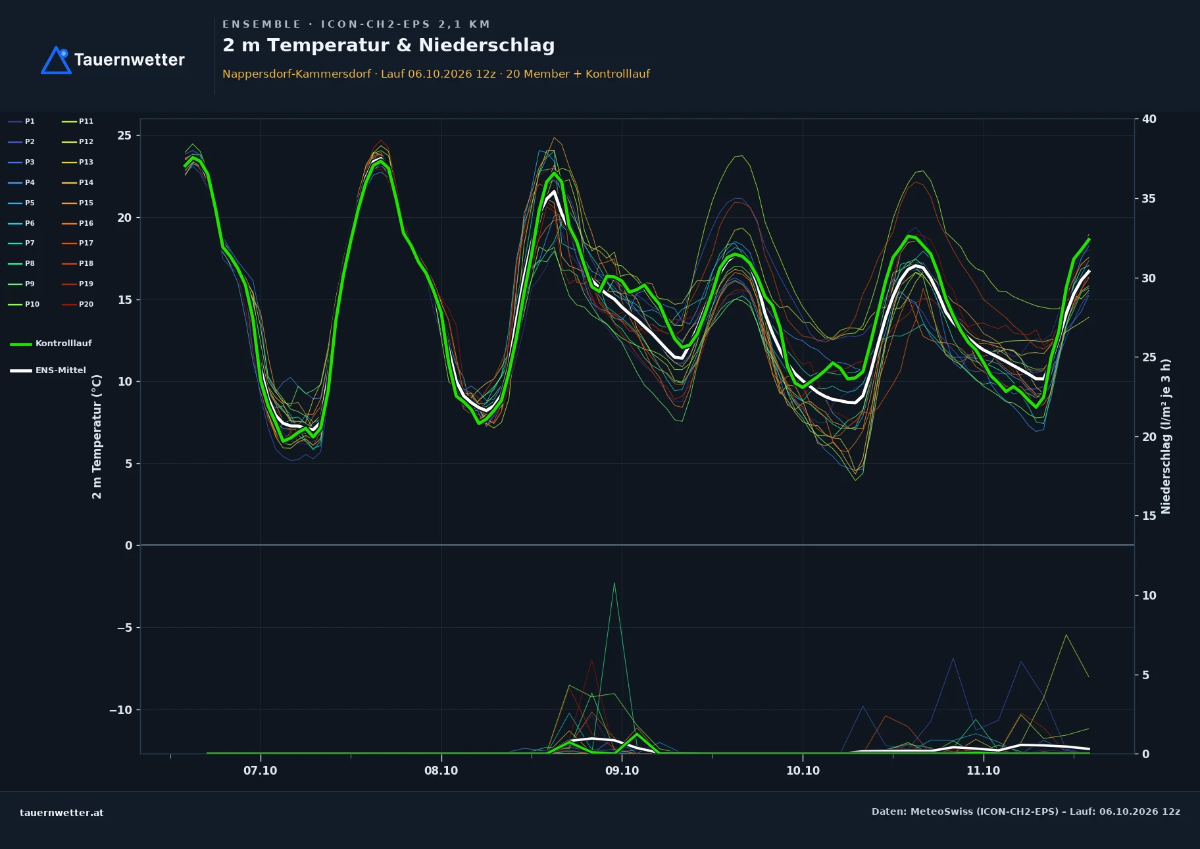The image size is (1200, 849).
Task: Select the P15 legend entry
Action: click(78, 203)
